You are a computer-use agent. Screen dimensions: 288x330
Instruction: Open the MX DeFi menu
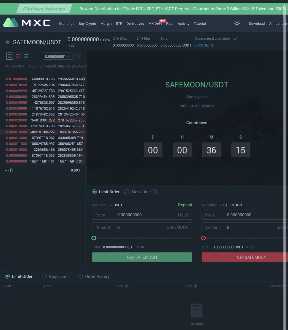point(155,24)
